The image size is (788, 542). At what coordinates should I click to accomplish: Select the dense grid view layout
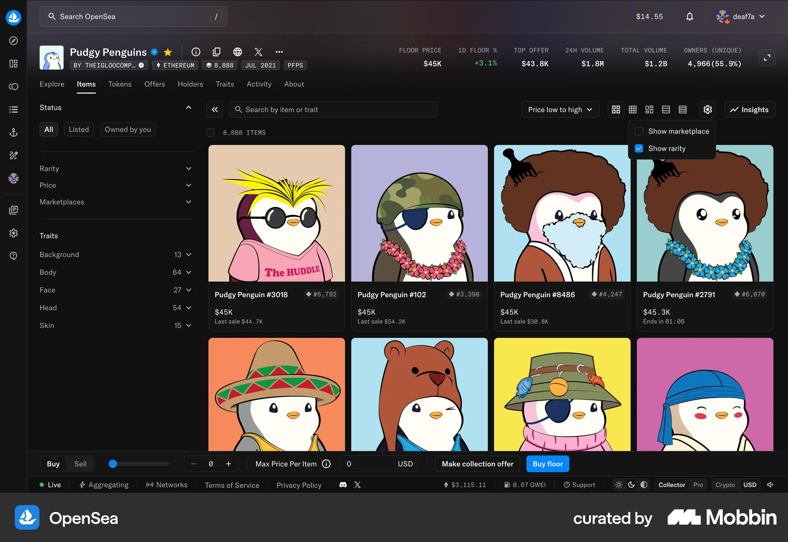[632, 109]
